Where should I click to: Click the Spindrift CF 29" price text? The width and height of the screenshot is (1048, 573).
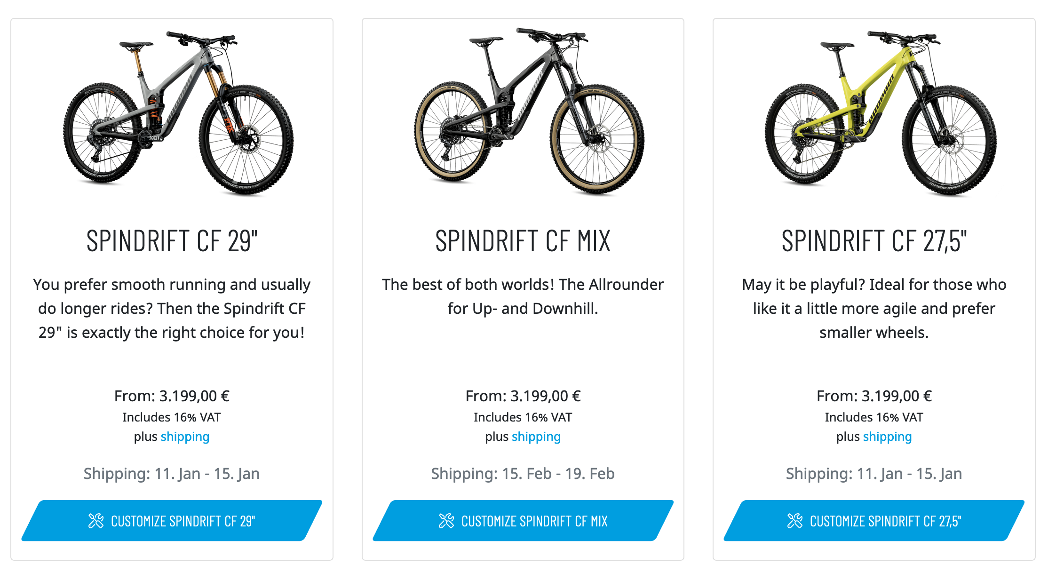point(172,396)
